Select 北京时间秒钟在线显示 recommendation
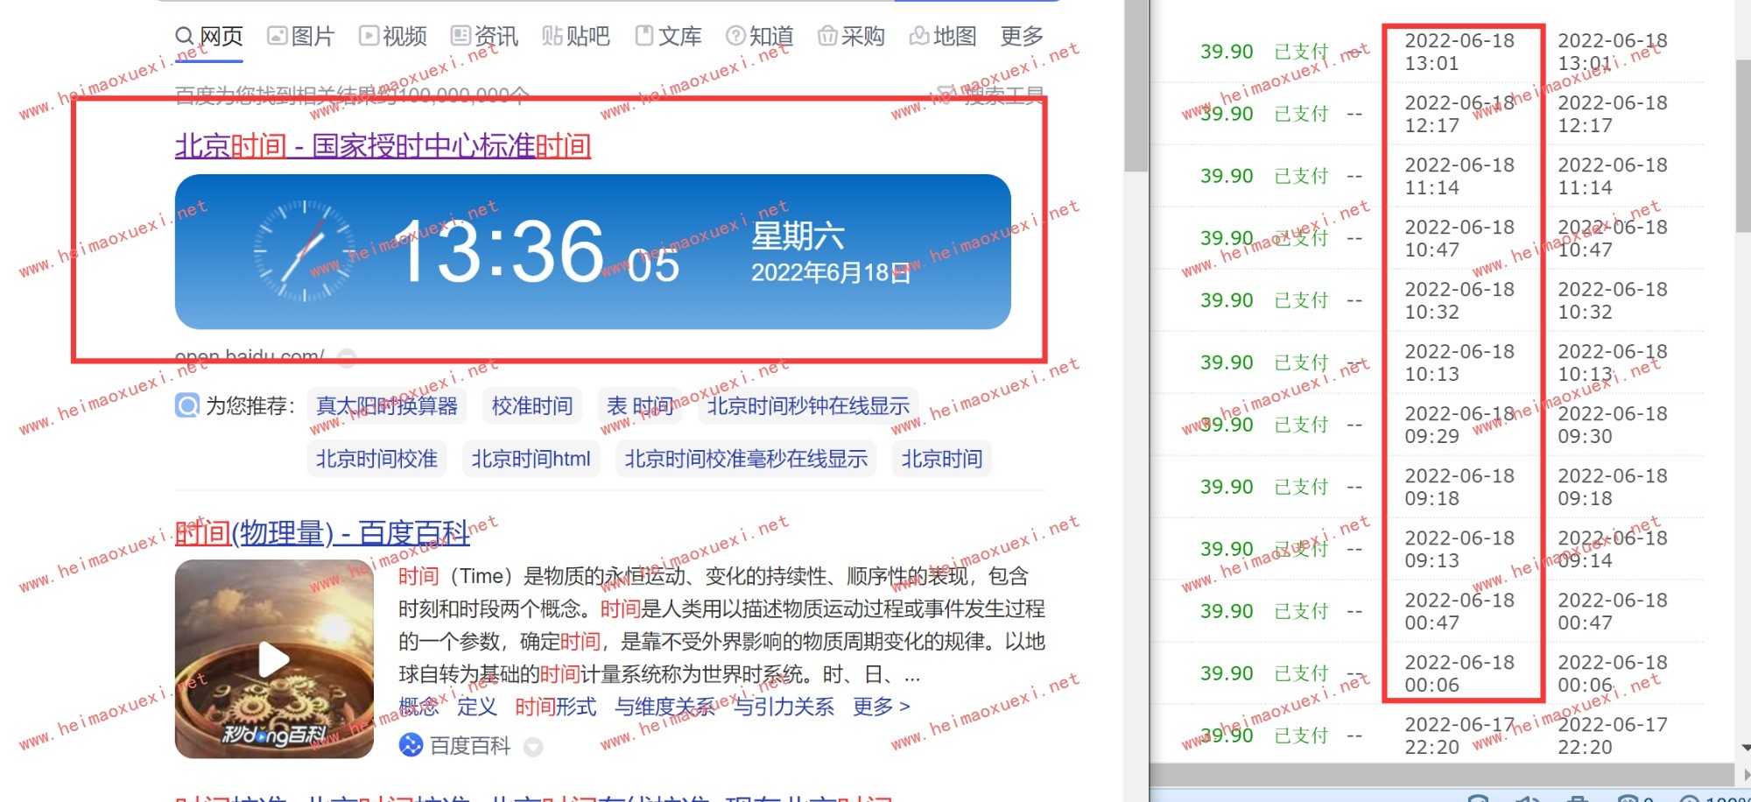 point(807,406)
